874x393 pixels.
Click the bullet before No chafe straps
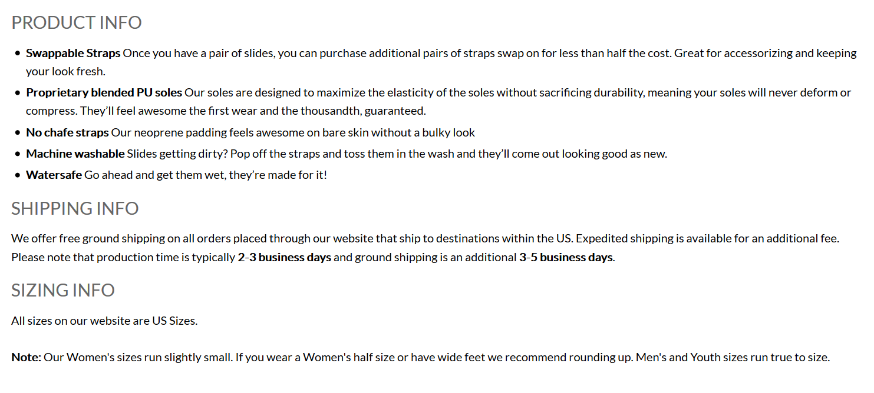[17, 133]
